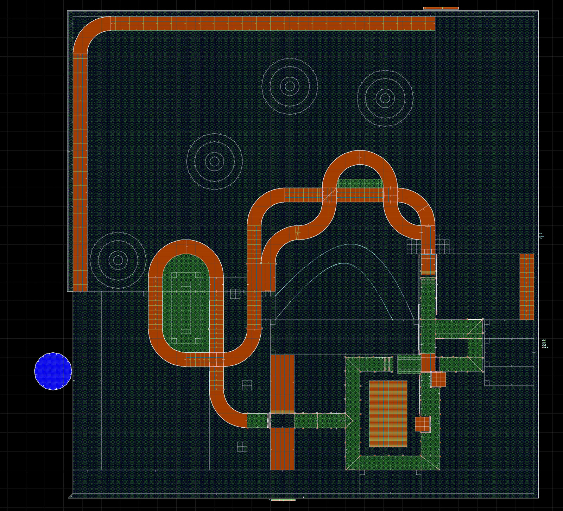
Task: Select the green oval island inside the loop road
Action: pyautogui.click(x=186, y=304)
